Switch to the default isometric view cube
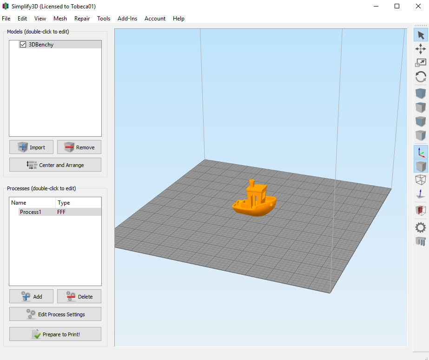429x360 pixels. click(421, 93)
